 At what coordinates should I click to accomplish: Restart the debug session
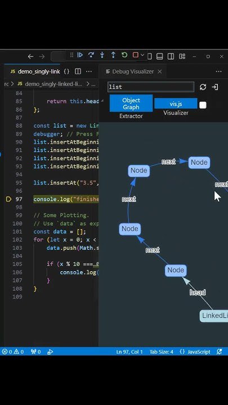(124, 55)
